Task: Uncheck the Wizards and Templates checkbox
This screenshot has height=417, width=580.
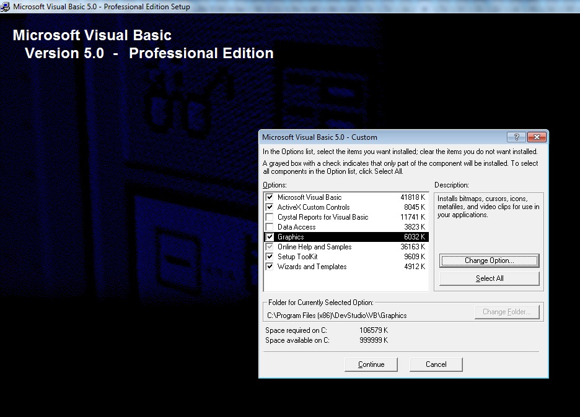Action: point(270,267)
